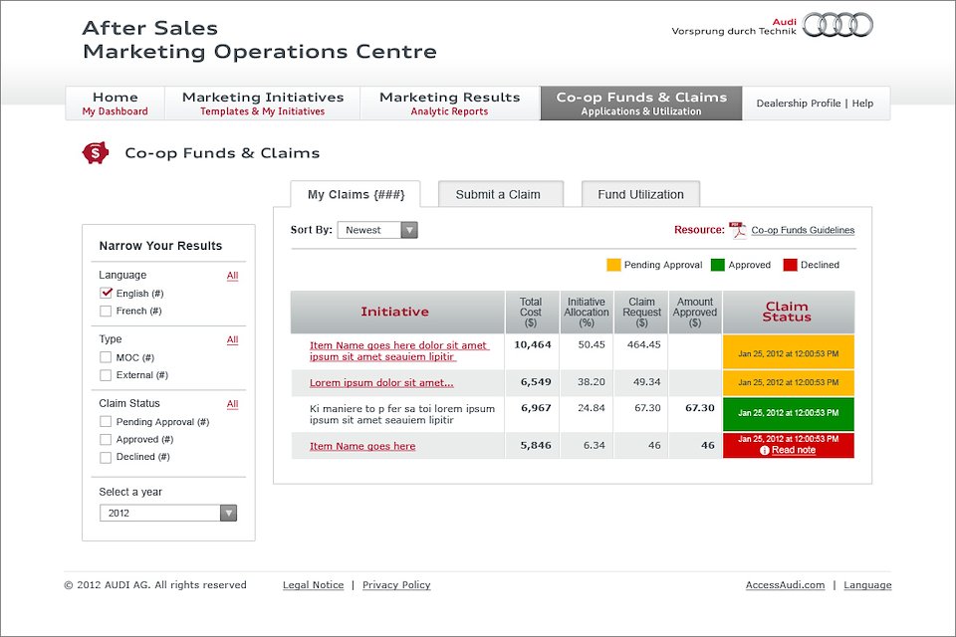Check the Pending Approval status filter

106,422
